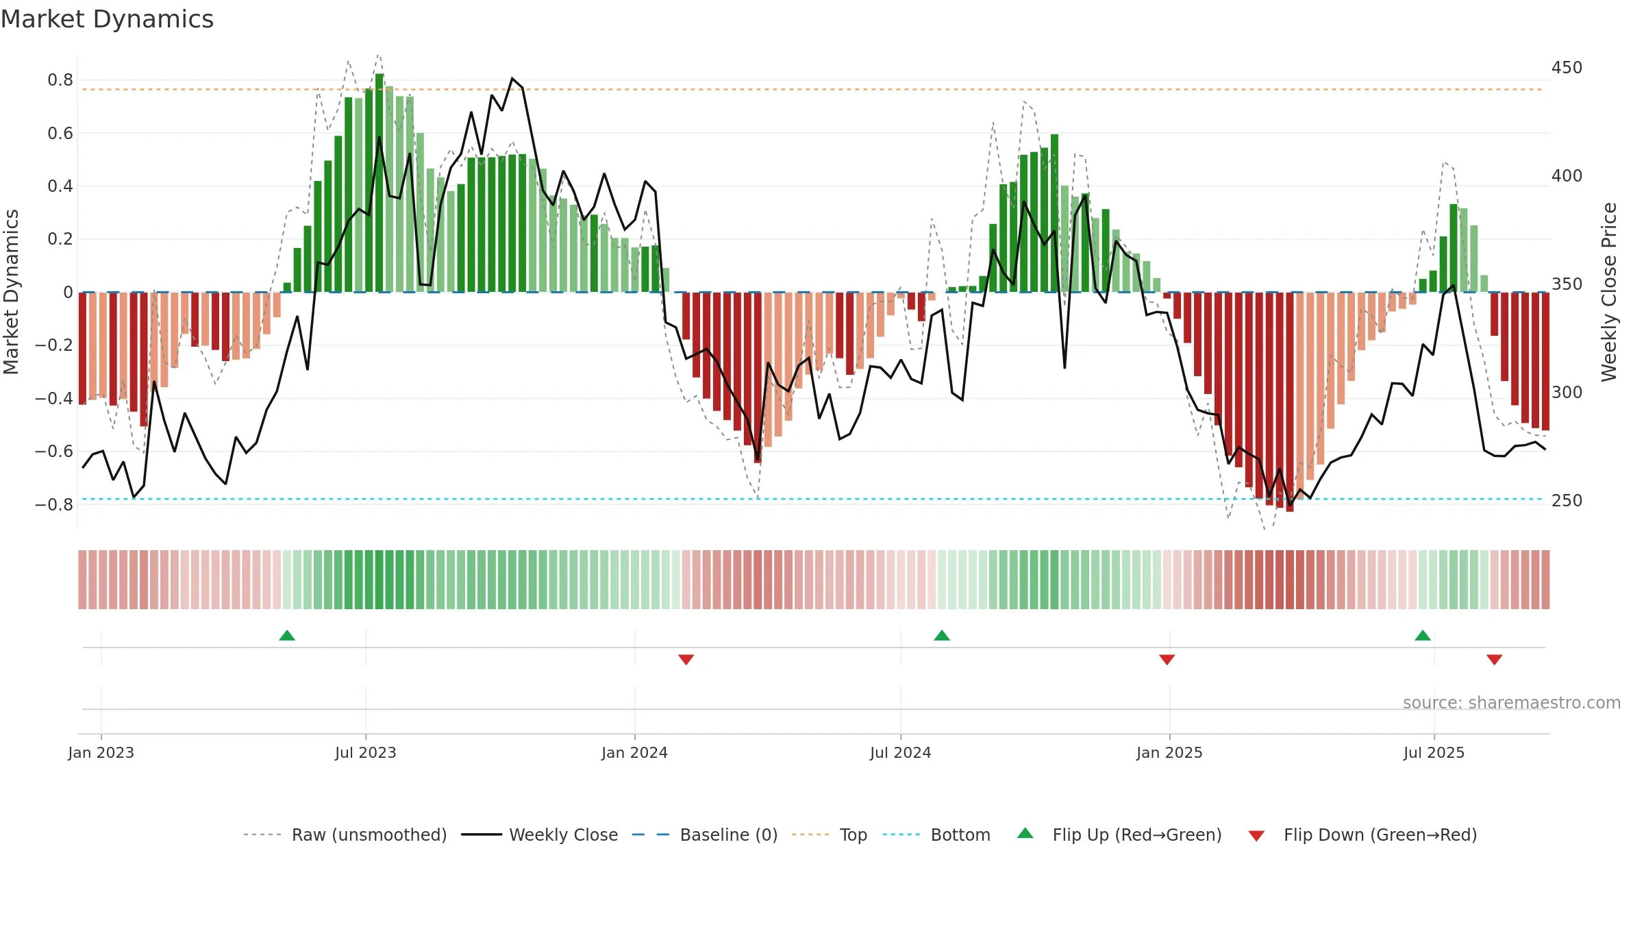
Task: Click the Jan 2023 x-axis label
Action: point(101,752)
